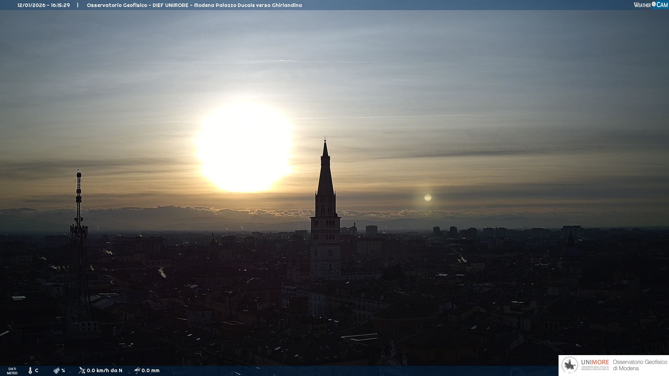Click the WeatherCam camera lens icon
669x376 pixels.
654,4
